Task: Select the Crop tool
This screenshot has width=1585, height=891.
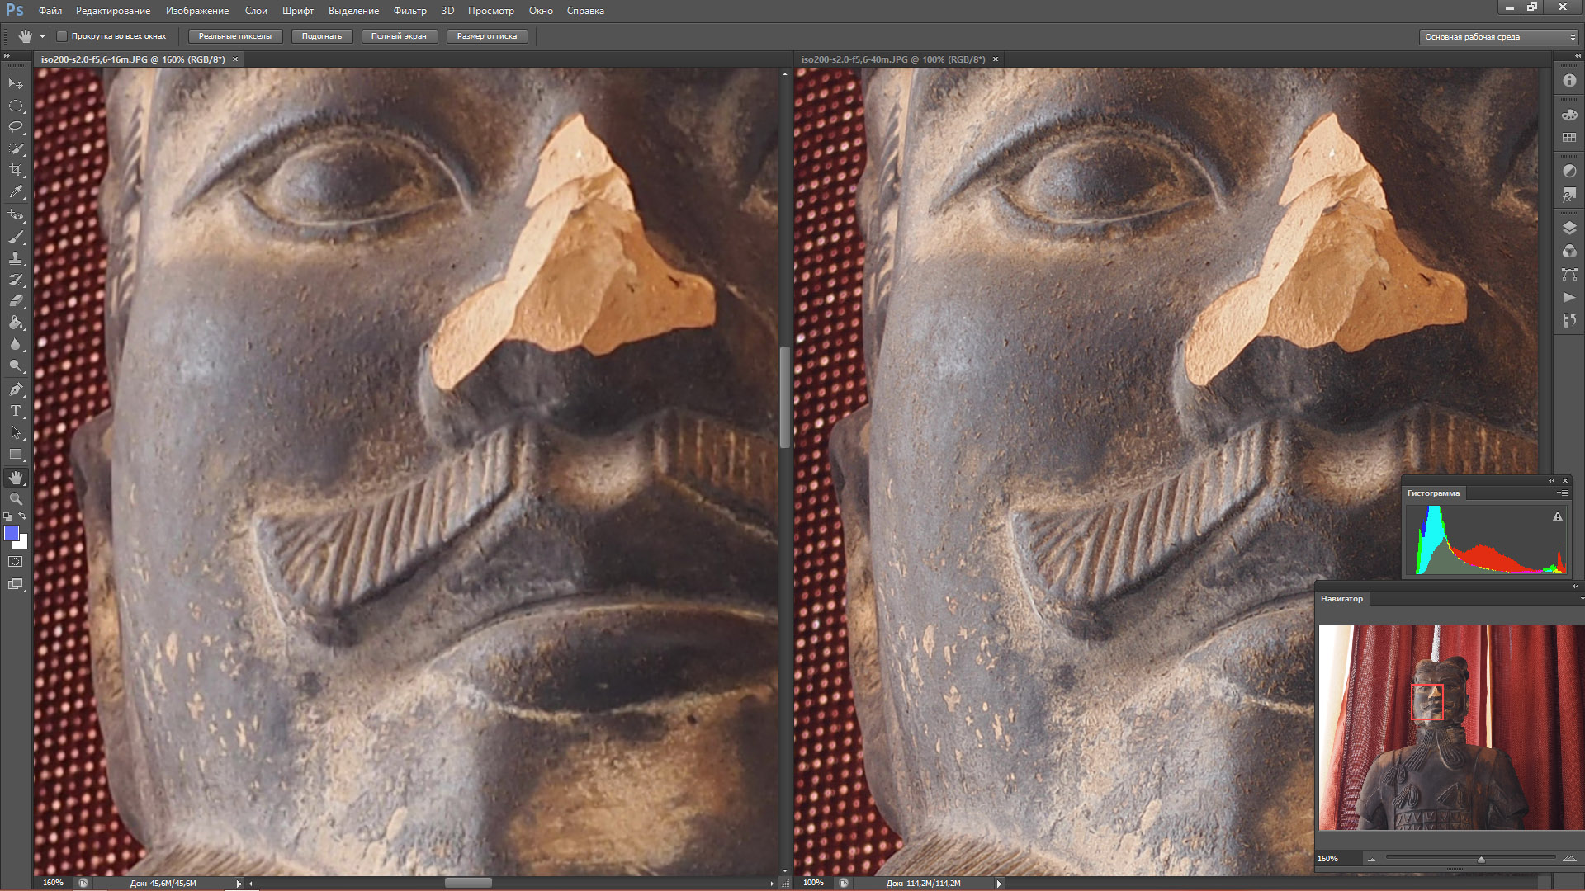Action: click(x=16, y=170)
